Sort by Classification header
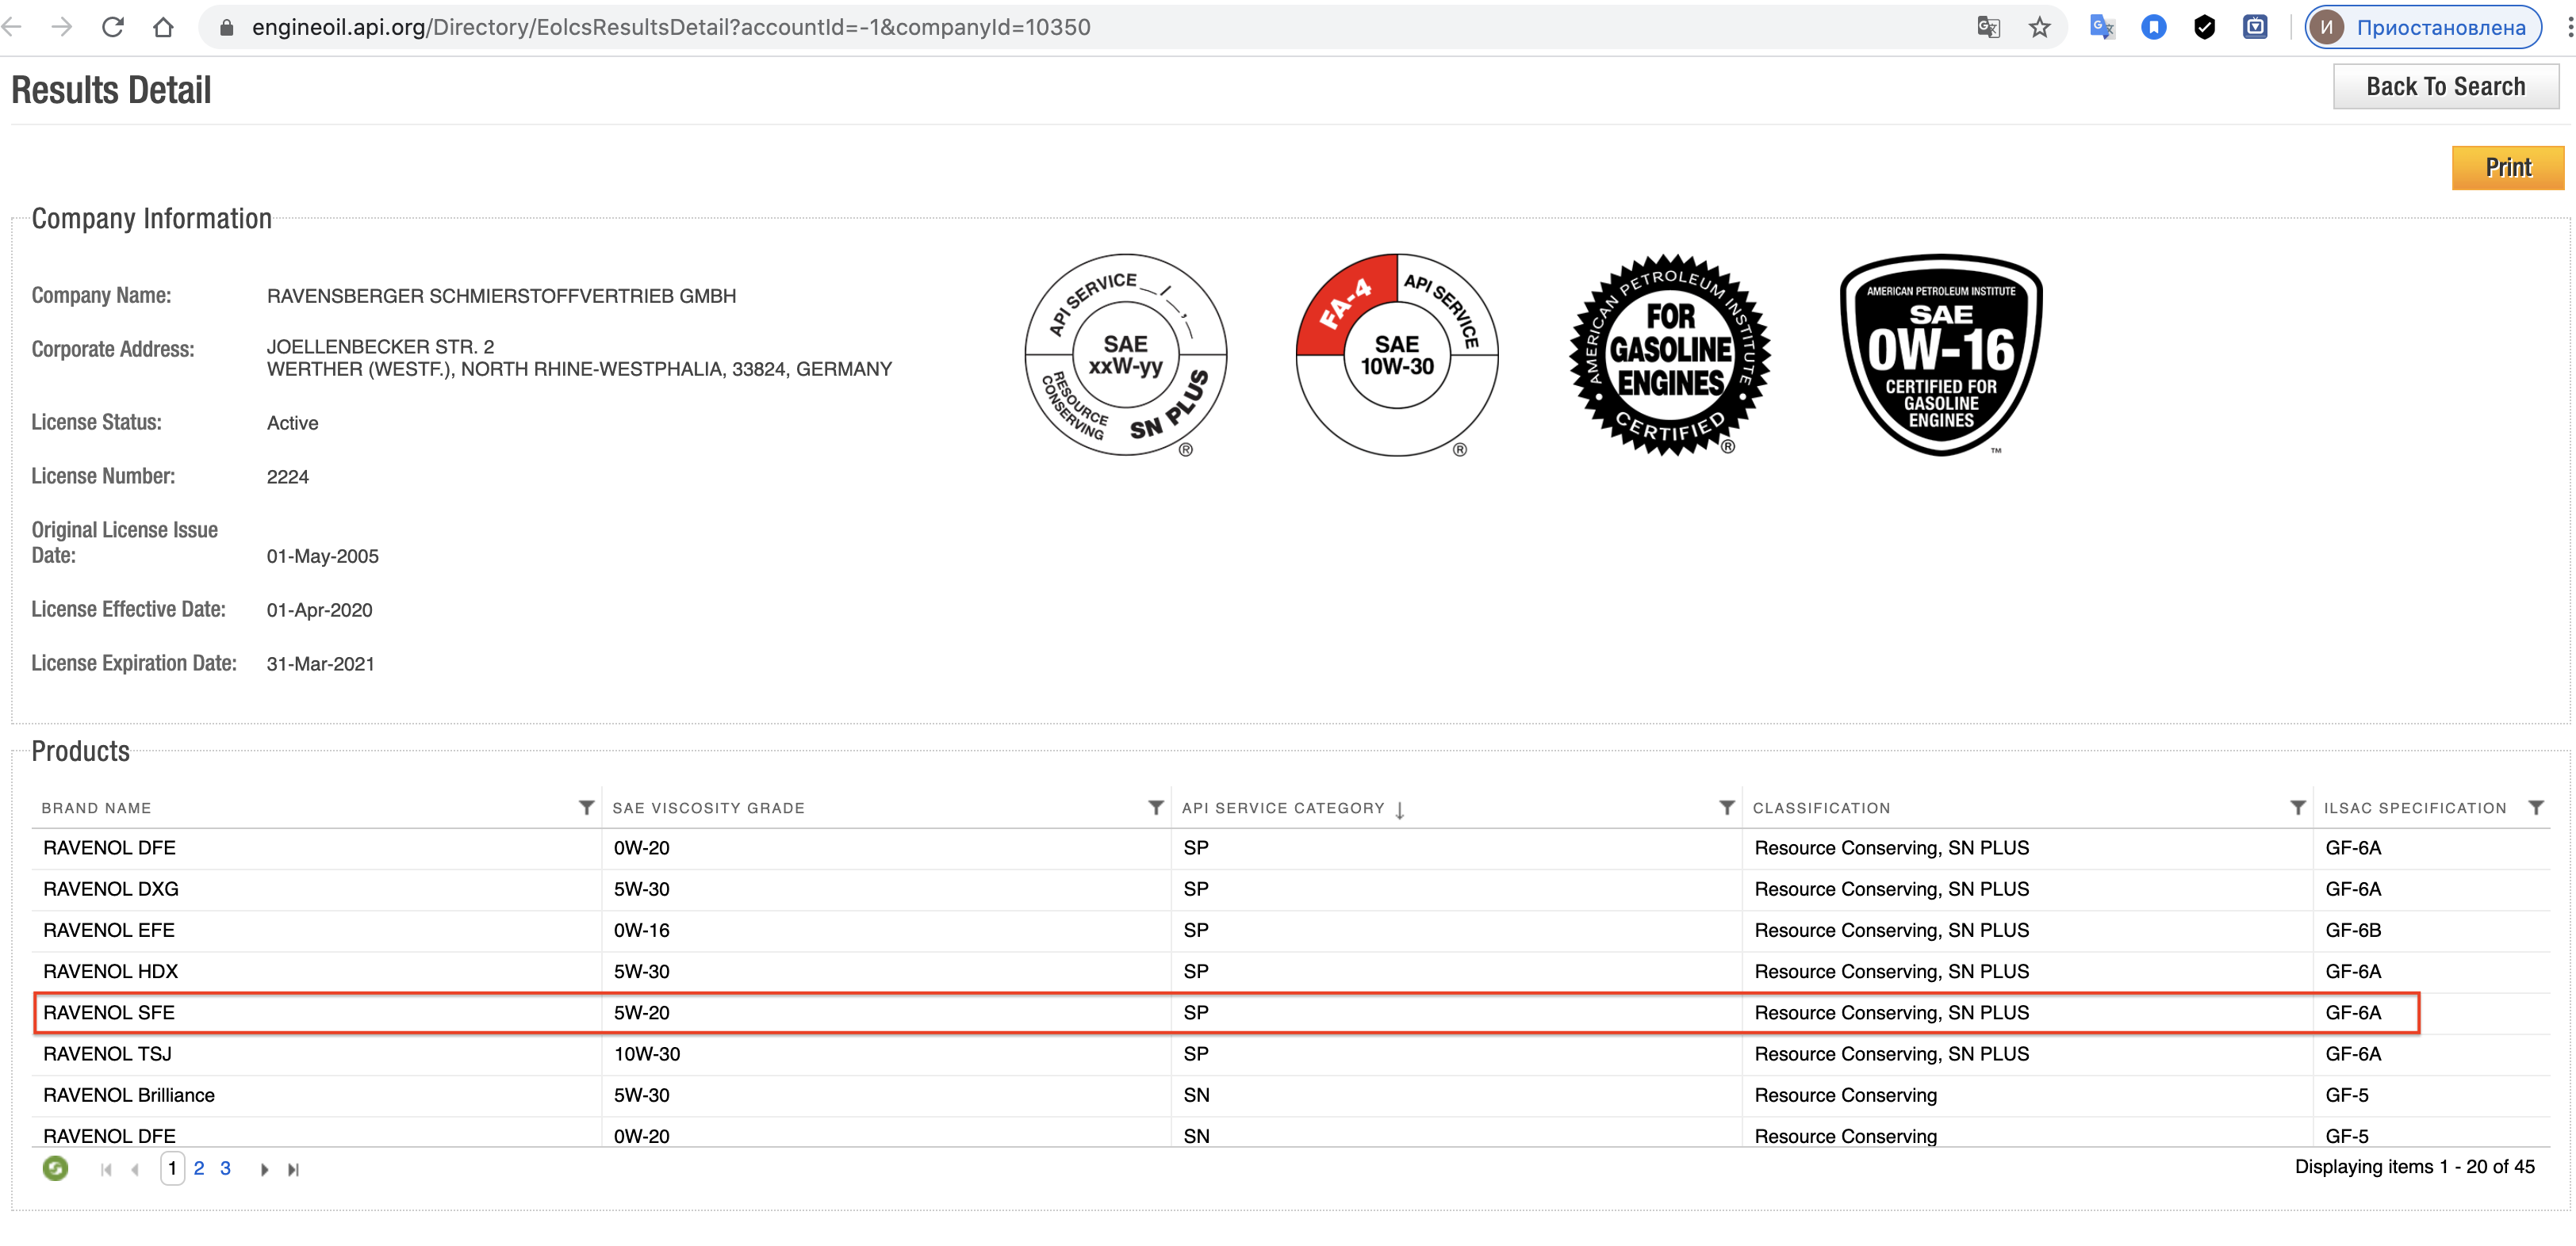 (x=1821, y=808)
